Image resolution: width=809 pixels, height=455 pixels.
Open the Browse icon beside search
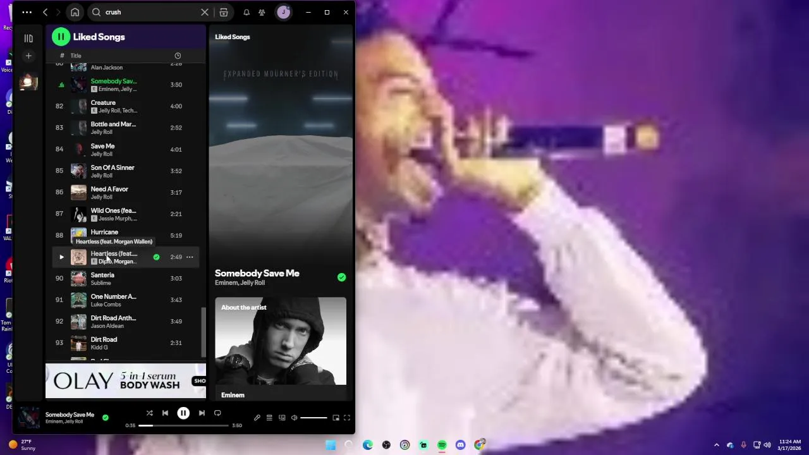tap(224, 12)
